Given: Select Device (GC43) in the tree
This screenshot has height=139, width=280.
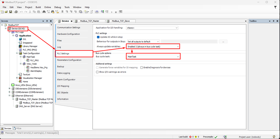Looking at the screenshot, I should 18,29.
